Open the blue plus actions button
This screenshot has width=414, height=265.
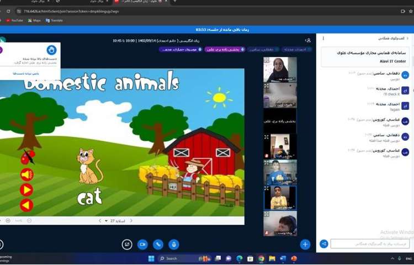[x=305, y=244]
